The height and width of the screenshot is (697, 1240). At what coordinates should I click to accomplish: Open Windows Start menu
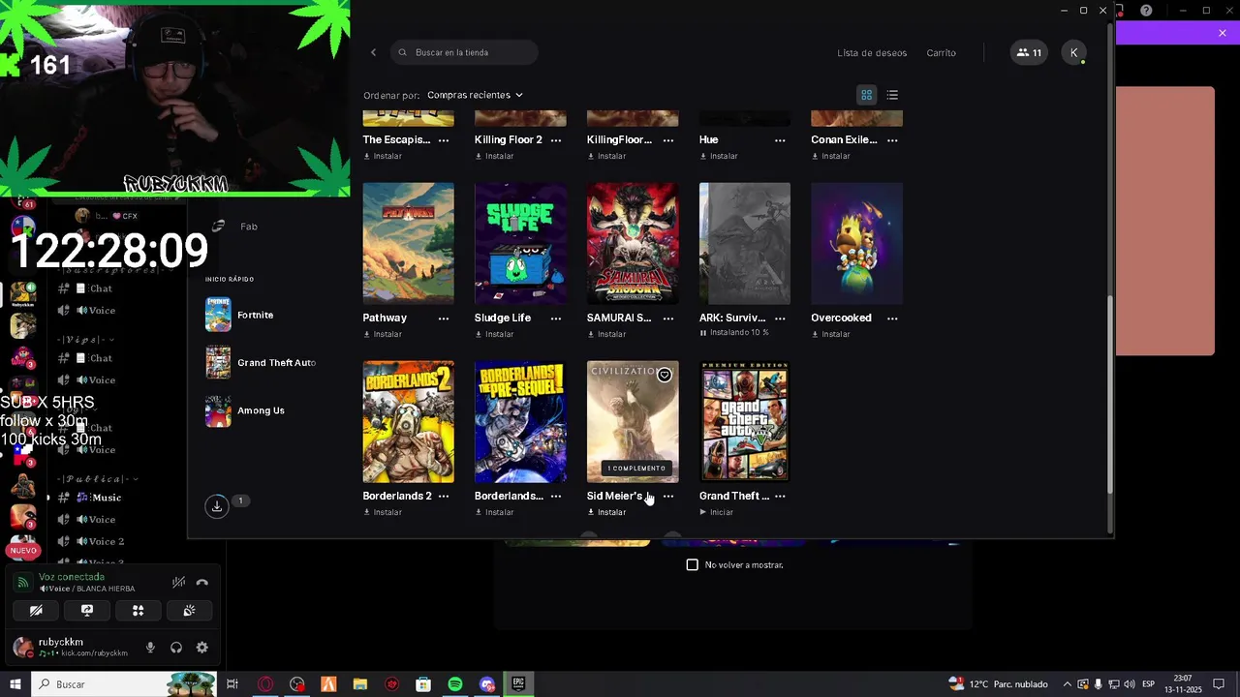pyautogui.click(x=15, y=684)
